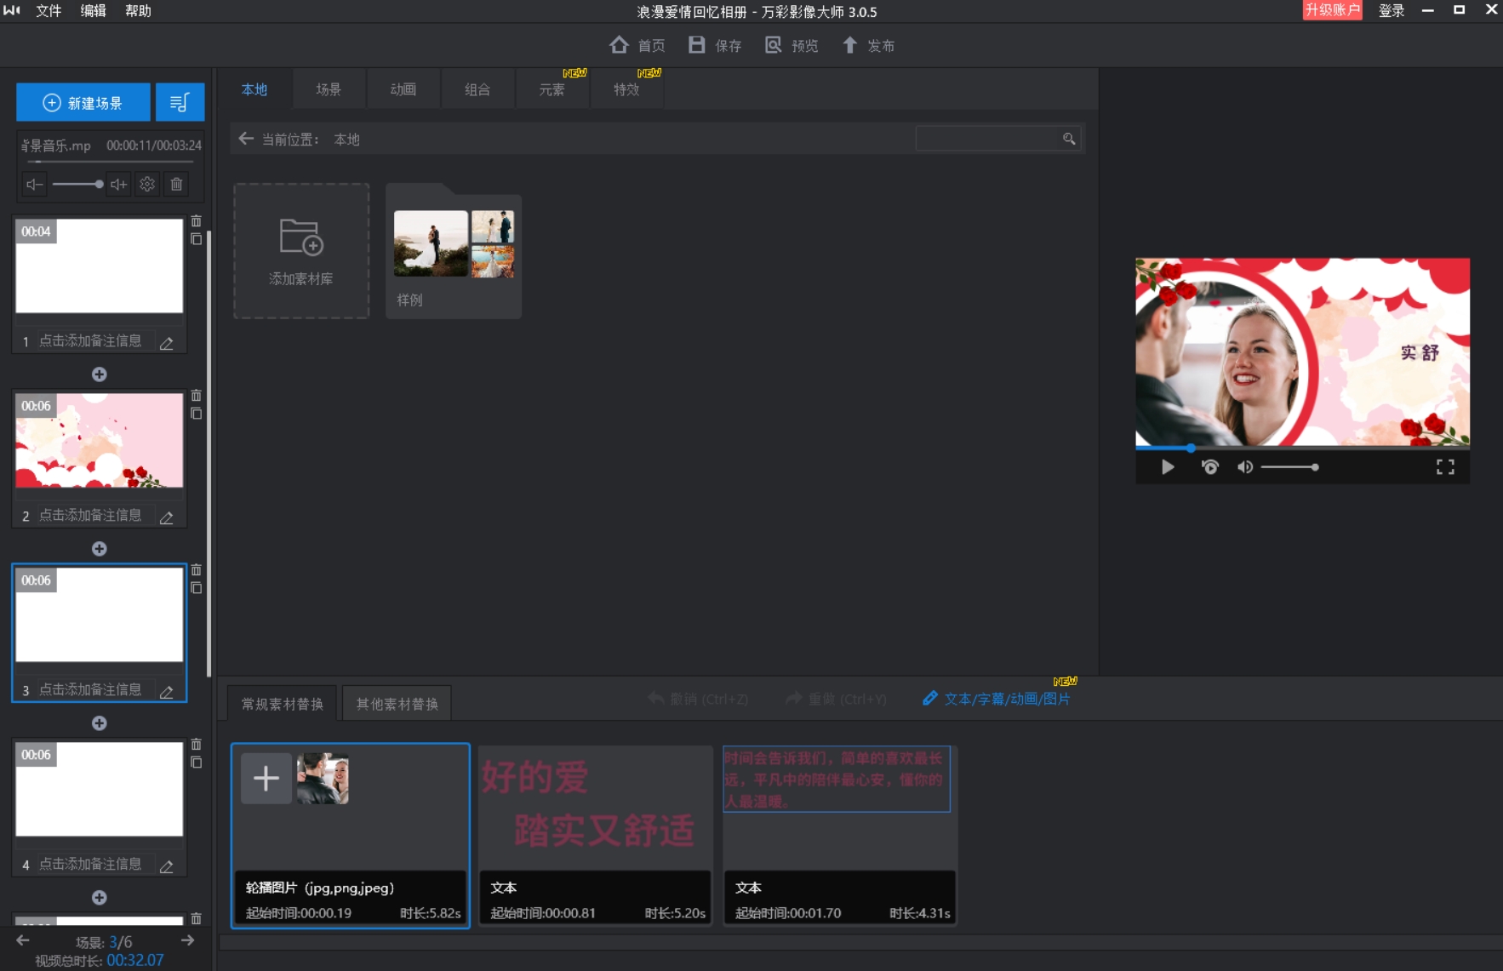The width and height of the screenshot is (1503, 971).
Task: Enter fullscreen preview
Action: point(1445,467)
